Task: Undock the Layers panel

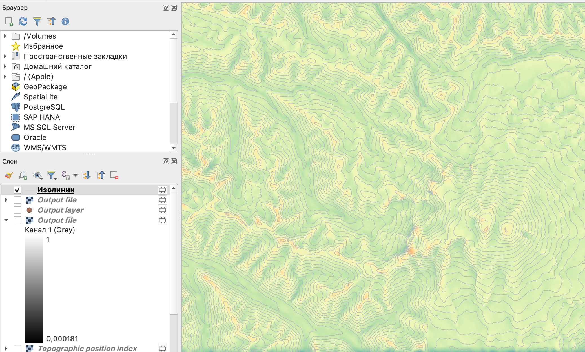Action: [x=166, y=161]
